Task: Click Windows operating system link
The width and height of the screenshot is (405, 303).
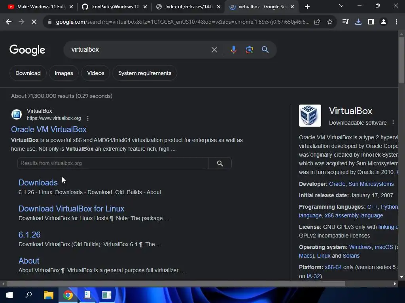Action: (x=360, y=247)
